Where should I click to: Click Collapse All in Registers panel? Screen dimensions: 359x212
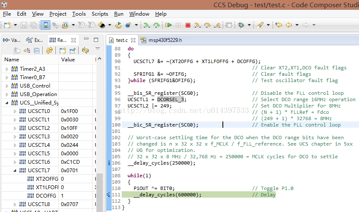tap(37, 51)
